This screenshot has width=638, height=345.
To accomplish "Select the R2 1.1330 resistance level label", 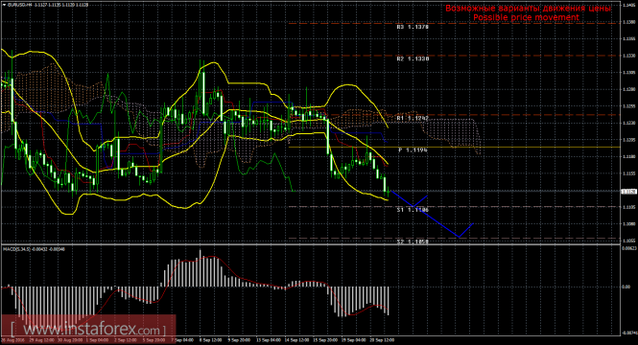I will click(x=413, y=58).
